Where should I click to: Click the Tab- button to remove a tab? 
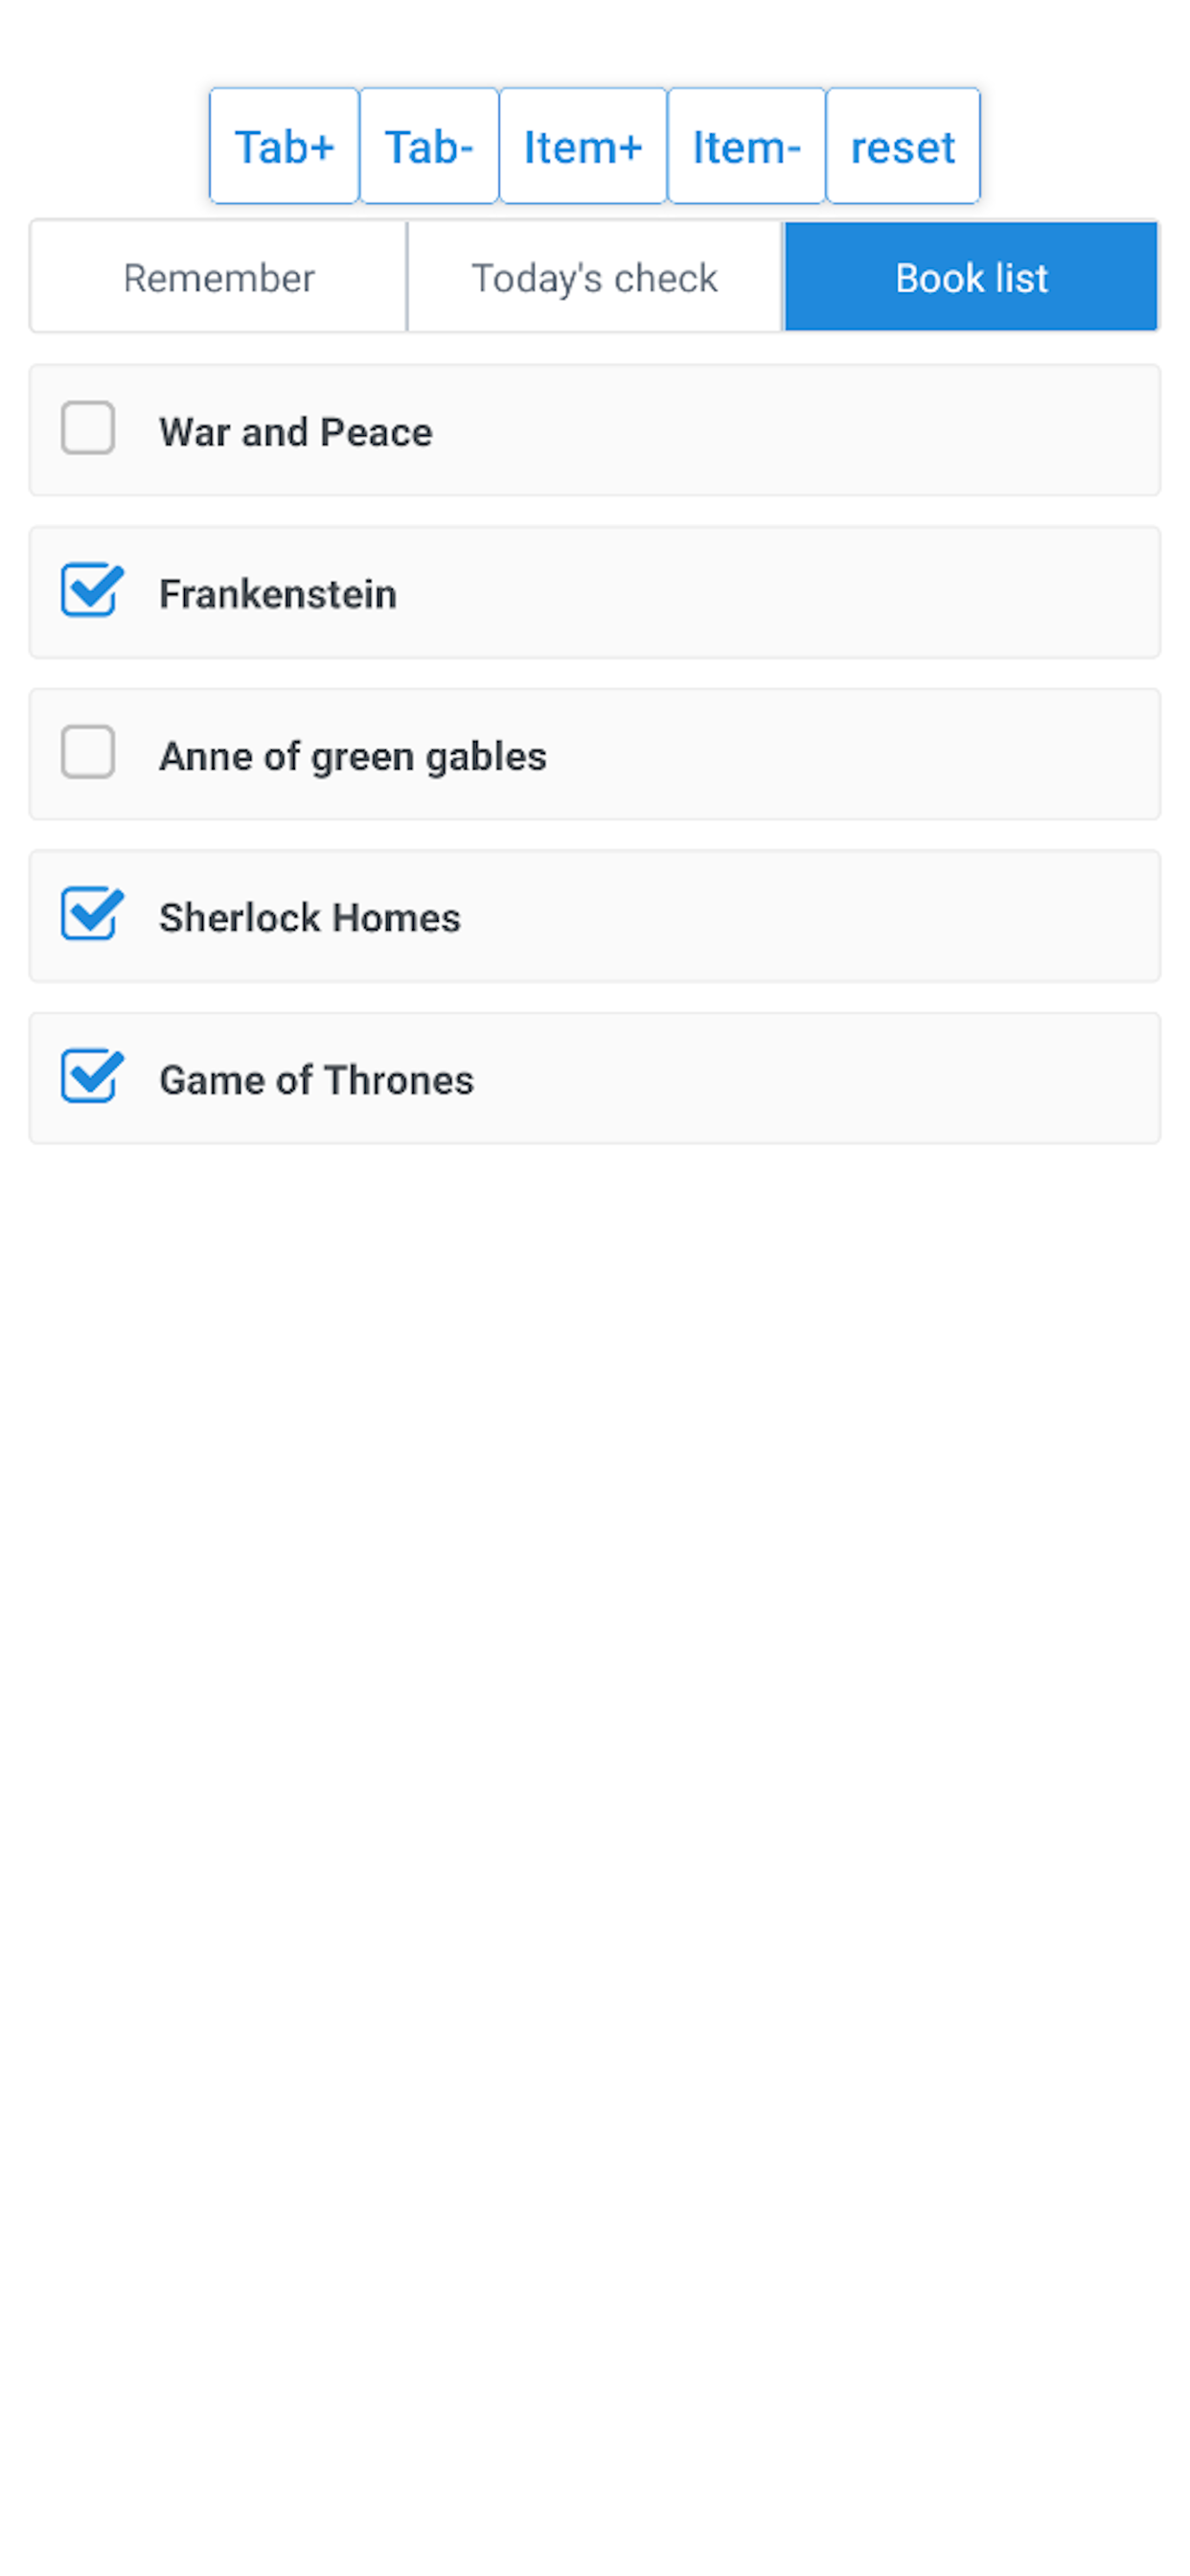[429, 146]
